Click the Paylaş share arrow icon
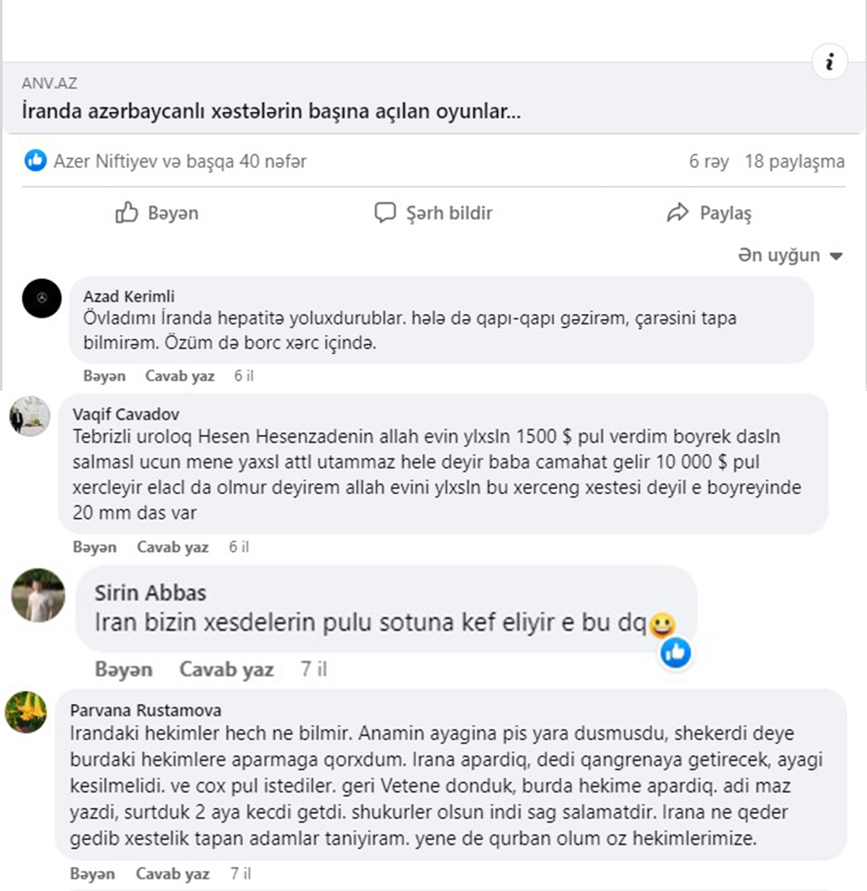This screenshot has height=891, width=867. pyautogui.click(x=677, y=212)
